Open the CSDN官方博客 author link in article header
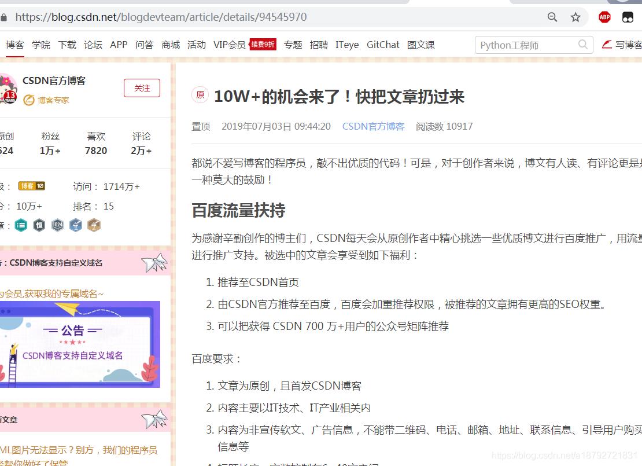Screen dimensions: 642x466 click(374, 126)
